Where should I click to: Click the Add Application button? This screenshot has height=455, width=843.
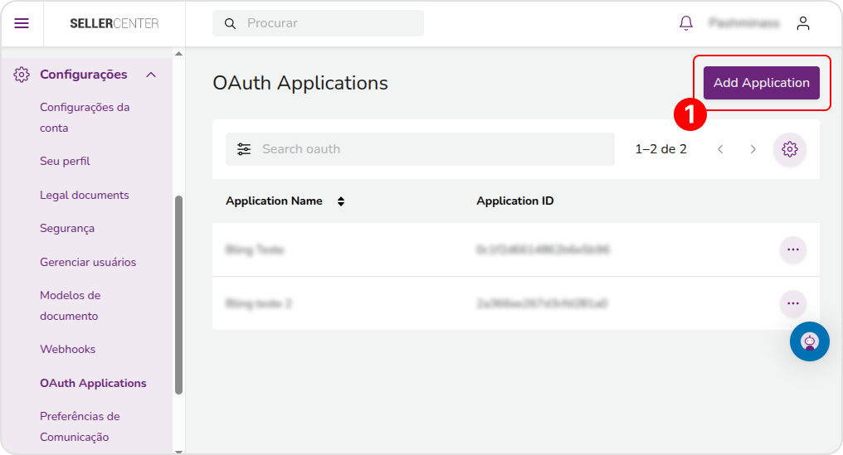762,83
